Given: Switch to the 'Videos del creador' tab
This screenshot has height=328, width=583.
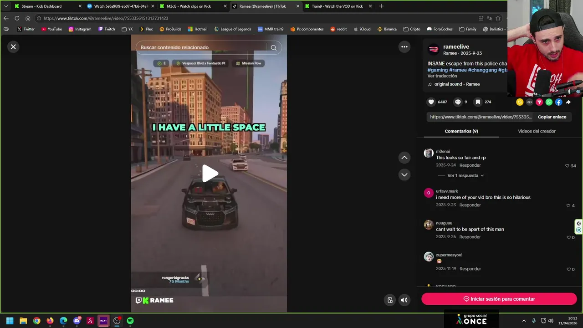Looking at the screenshot, I should coord(537,131).
